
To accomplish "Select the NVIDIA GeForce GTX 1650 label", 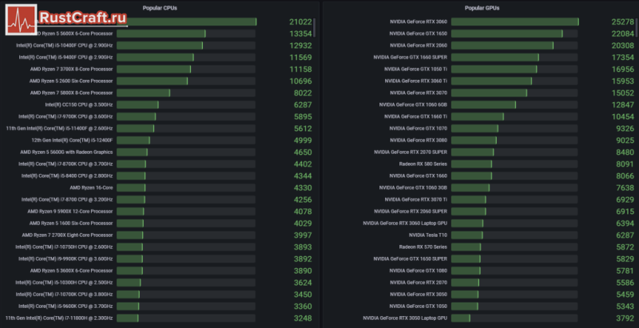I will (418, 34).
